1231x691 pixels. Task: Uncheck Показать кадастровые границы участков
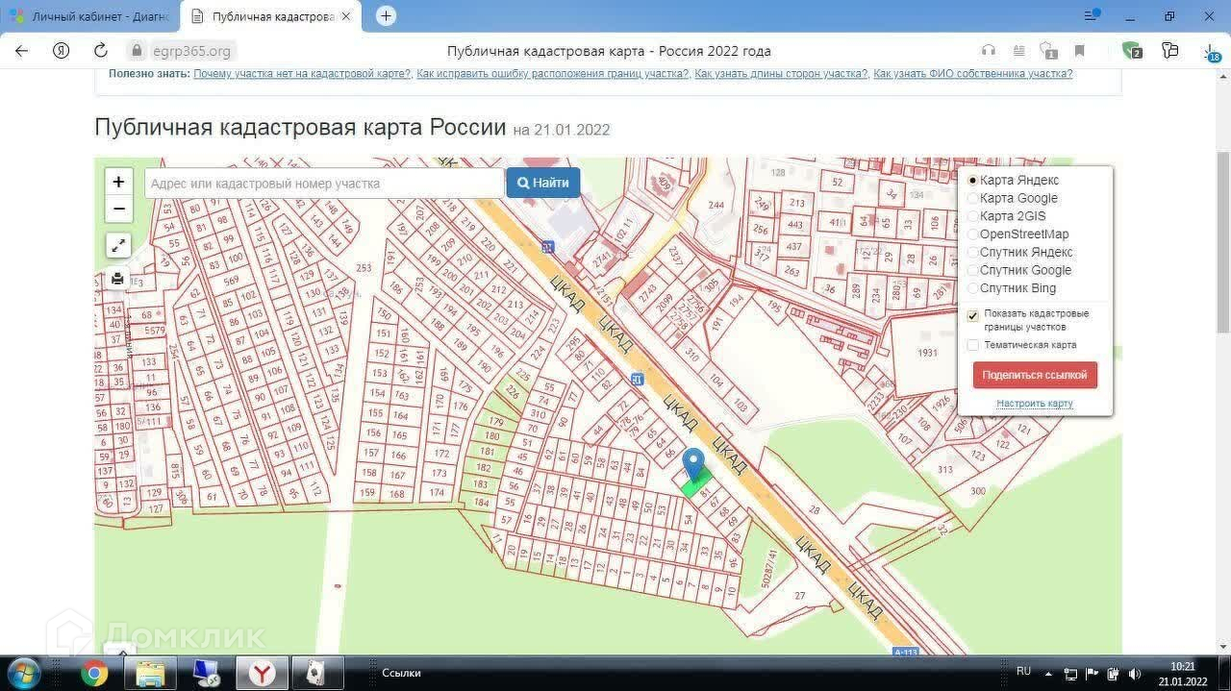(x=972, y=315)
